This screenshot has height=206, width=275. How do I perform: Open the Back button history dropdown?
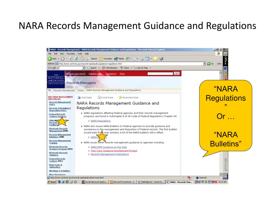(58, 59)
